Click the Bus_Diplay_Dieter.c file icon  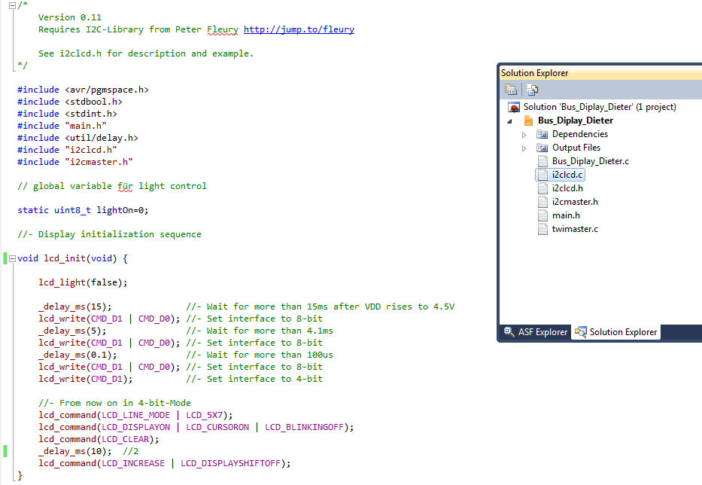click(x=542, y=161)
